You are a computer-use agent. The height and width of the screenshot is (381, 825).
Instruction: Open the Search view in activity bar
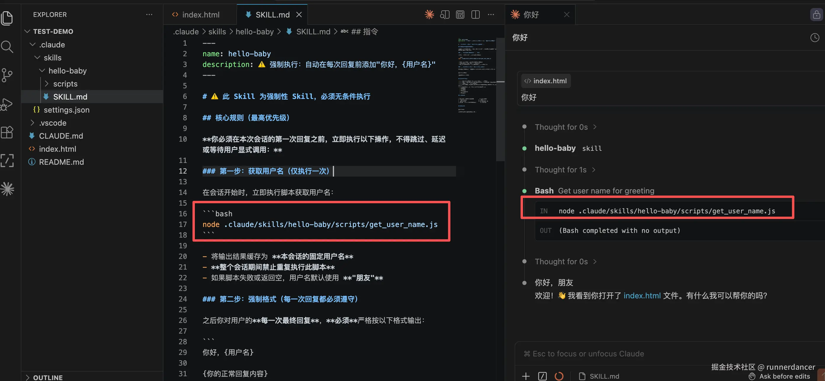(x=7, y=47)
